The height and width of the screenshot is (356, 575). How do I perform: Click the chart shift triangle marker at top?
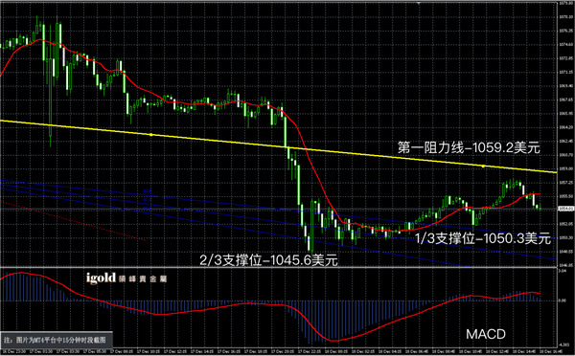419,3
